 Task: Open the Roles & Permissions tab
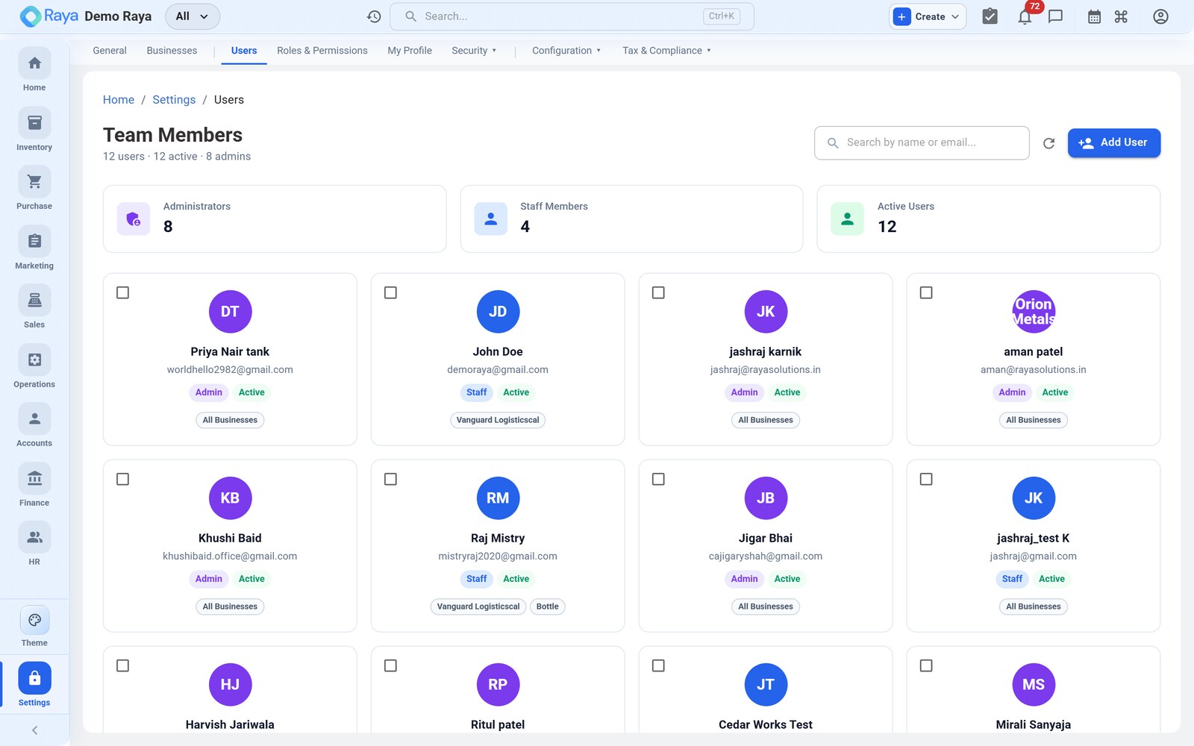pos(322,51)
